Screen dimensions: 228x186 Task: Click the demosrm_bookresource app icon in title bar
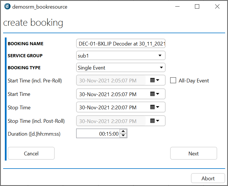[x=7, y=7]
